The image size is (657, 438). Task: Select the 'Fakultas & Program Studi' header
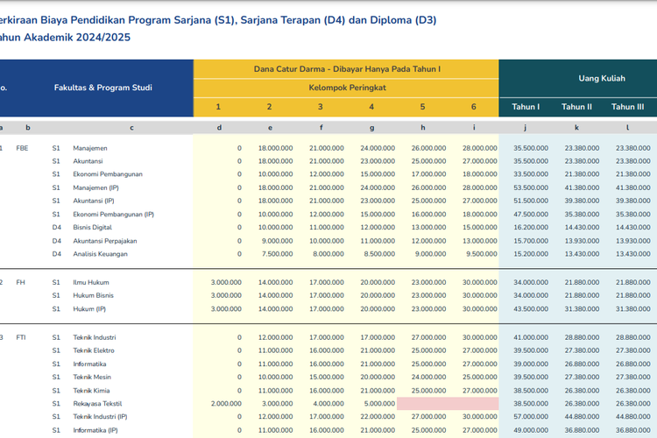[x=103, y=88]
